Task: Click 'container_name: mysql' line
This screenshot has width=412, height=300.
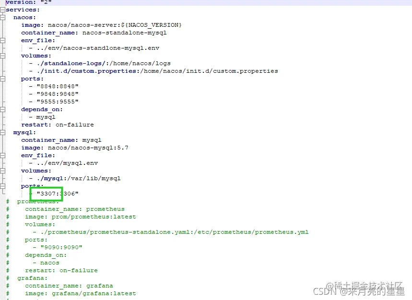Action: 61,140
